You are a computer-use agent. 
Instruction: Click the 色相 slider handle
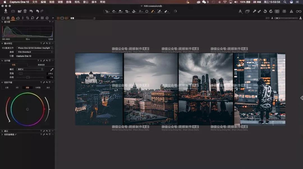[x=28, y=77]
